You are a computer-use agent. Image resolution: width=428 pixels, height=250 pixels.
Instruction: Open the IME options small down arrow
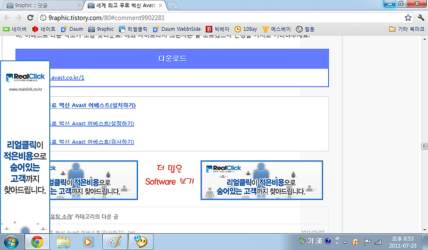point(337,243)
